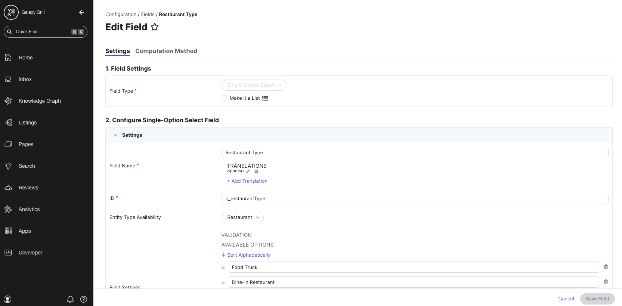
Task: Click the Quick Find search box
Action: pyautogui.click(x=46, y=32)
